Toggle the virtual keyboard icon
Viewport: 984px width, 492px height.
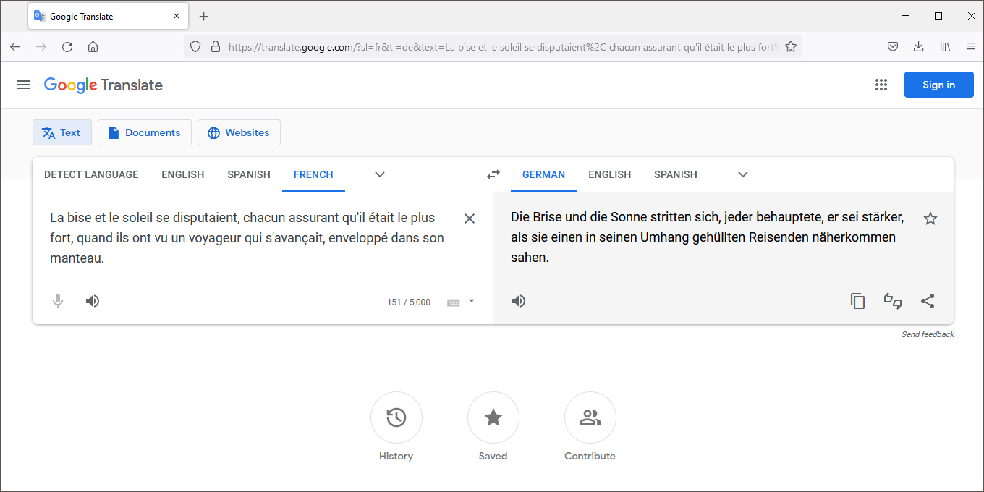point(453,302)
